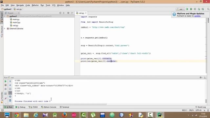Click the run console vertical scrollbar
This screenshot has width=210, height=118.
pos(206,101)
